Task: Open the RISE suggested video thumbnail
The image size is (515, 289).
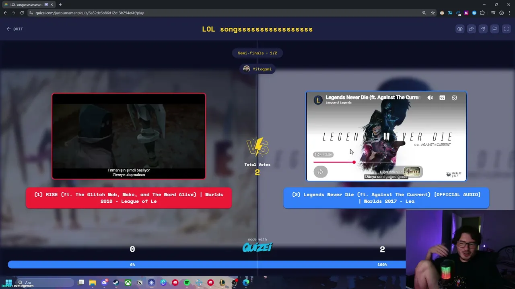Action: (412, 172)
